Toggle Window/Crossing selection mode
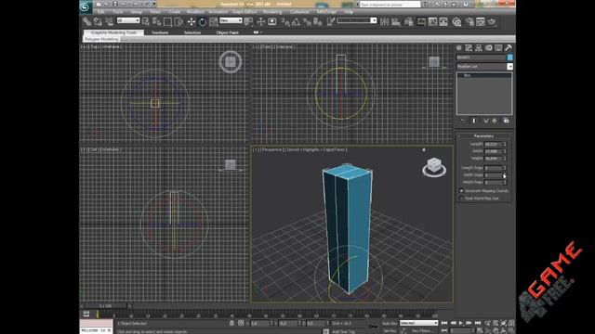595x334 pixels. tap(178, 21)
